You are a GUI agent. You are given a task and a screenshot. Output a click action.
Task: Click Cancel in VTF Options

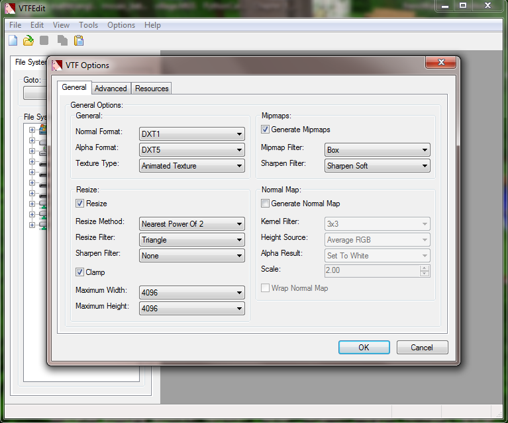click(422, 348)
